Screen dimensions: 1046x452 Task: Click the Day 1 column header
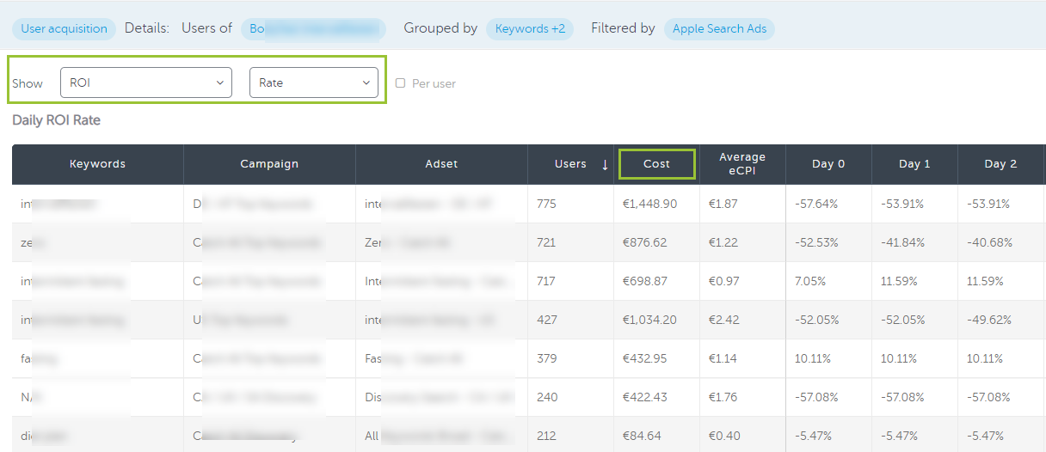click(914, 164)
